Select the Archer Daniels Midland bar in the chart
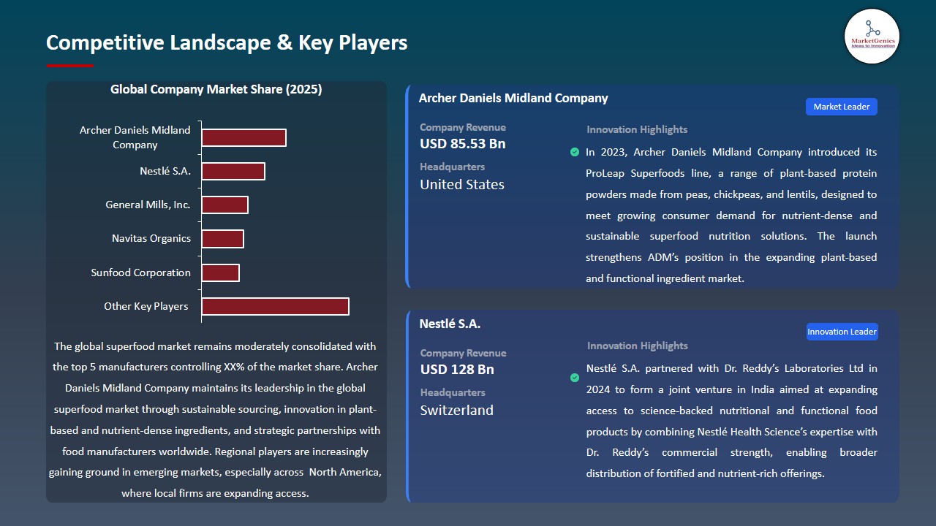Viewport: 936px width, 526px height. (x=244, y=137)
